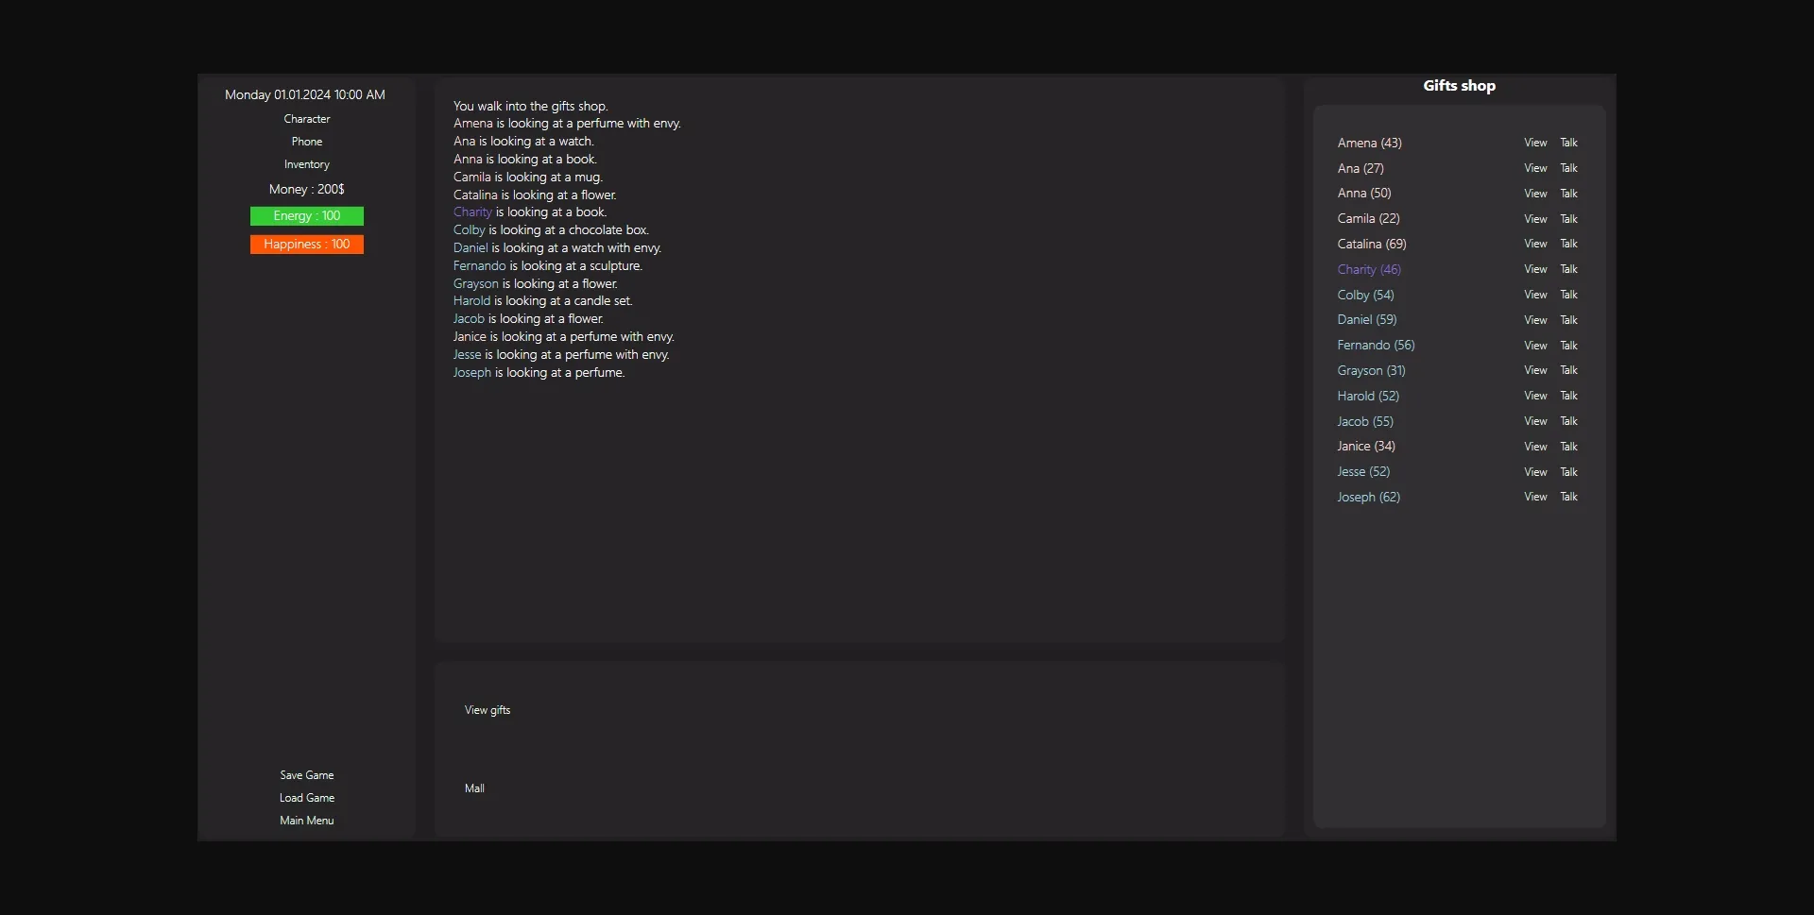Click the green Energy bar

(306, 216)
